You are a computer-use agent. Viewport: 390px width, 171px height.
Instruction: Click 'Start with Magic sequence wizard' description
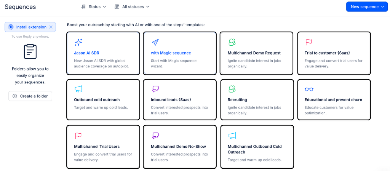click(x=174, y=64)
